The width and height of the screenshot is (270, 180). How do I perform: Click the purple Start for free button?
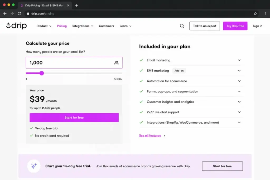[x=74, y=118]
